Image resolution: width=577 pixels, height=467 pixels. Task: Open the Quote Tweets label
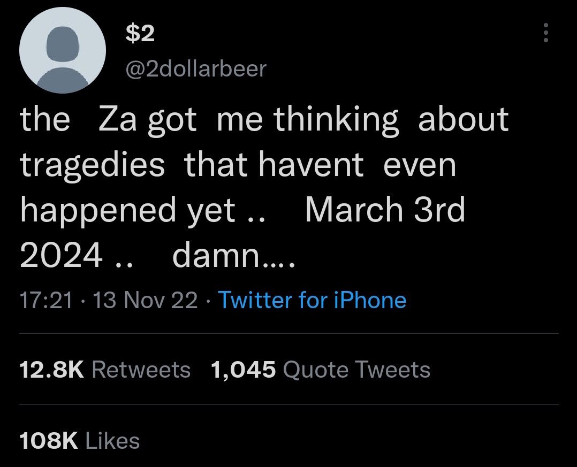(x=356, y=370)
